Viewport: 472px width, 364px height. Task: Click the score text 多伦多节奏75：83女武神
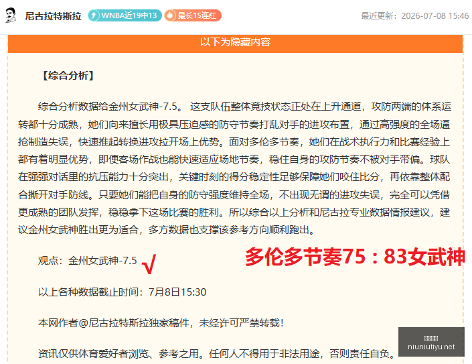[356, 257]
